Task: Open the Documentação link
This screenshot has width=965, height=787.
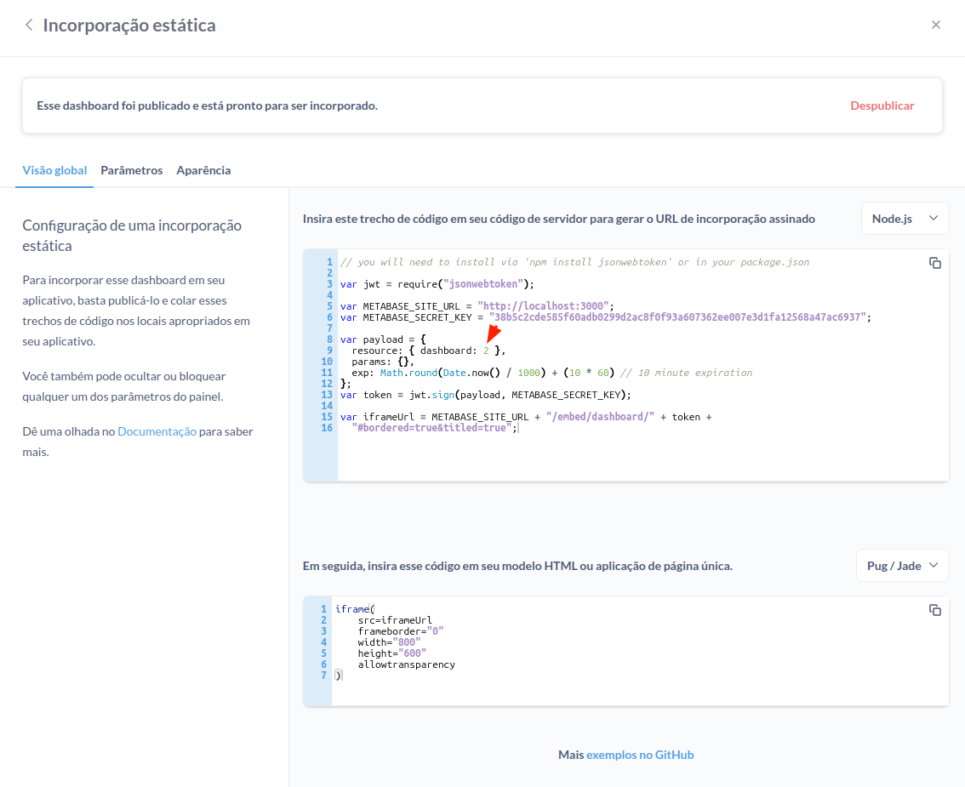Action: (157, 431)
